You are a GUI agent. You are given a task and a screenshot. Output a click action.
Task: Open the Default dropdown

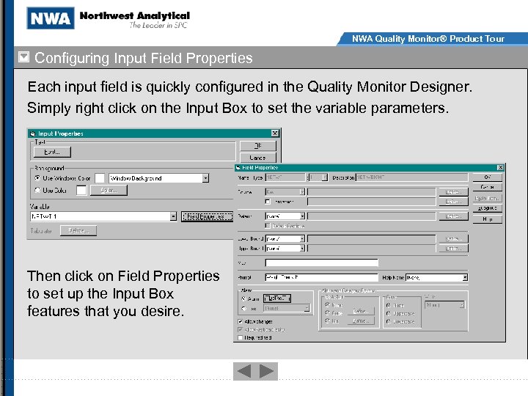click(302, 216)
